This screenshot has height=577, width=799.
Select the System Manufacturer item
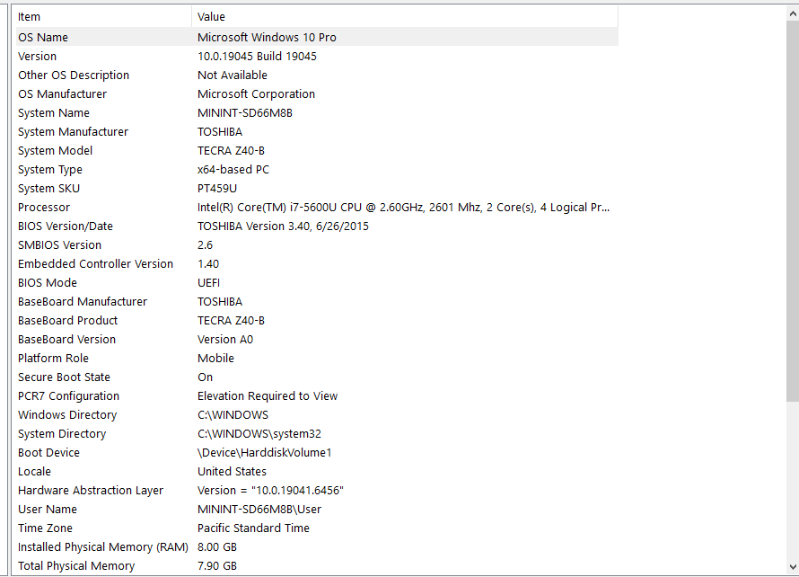[73, 131]
